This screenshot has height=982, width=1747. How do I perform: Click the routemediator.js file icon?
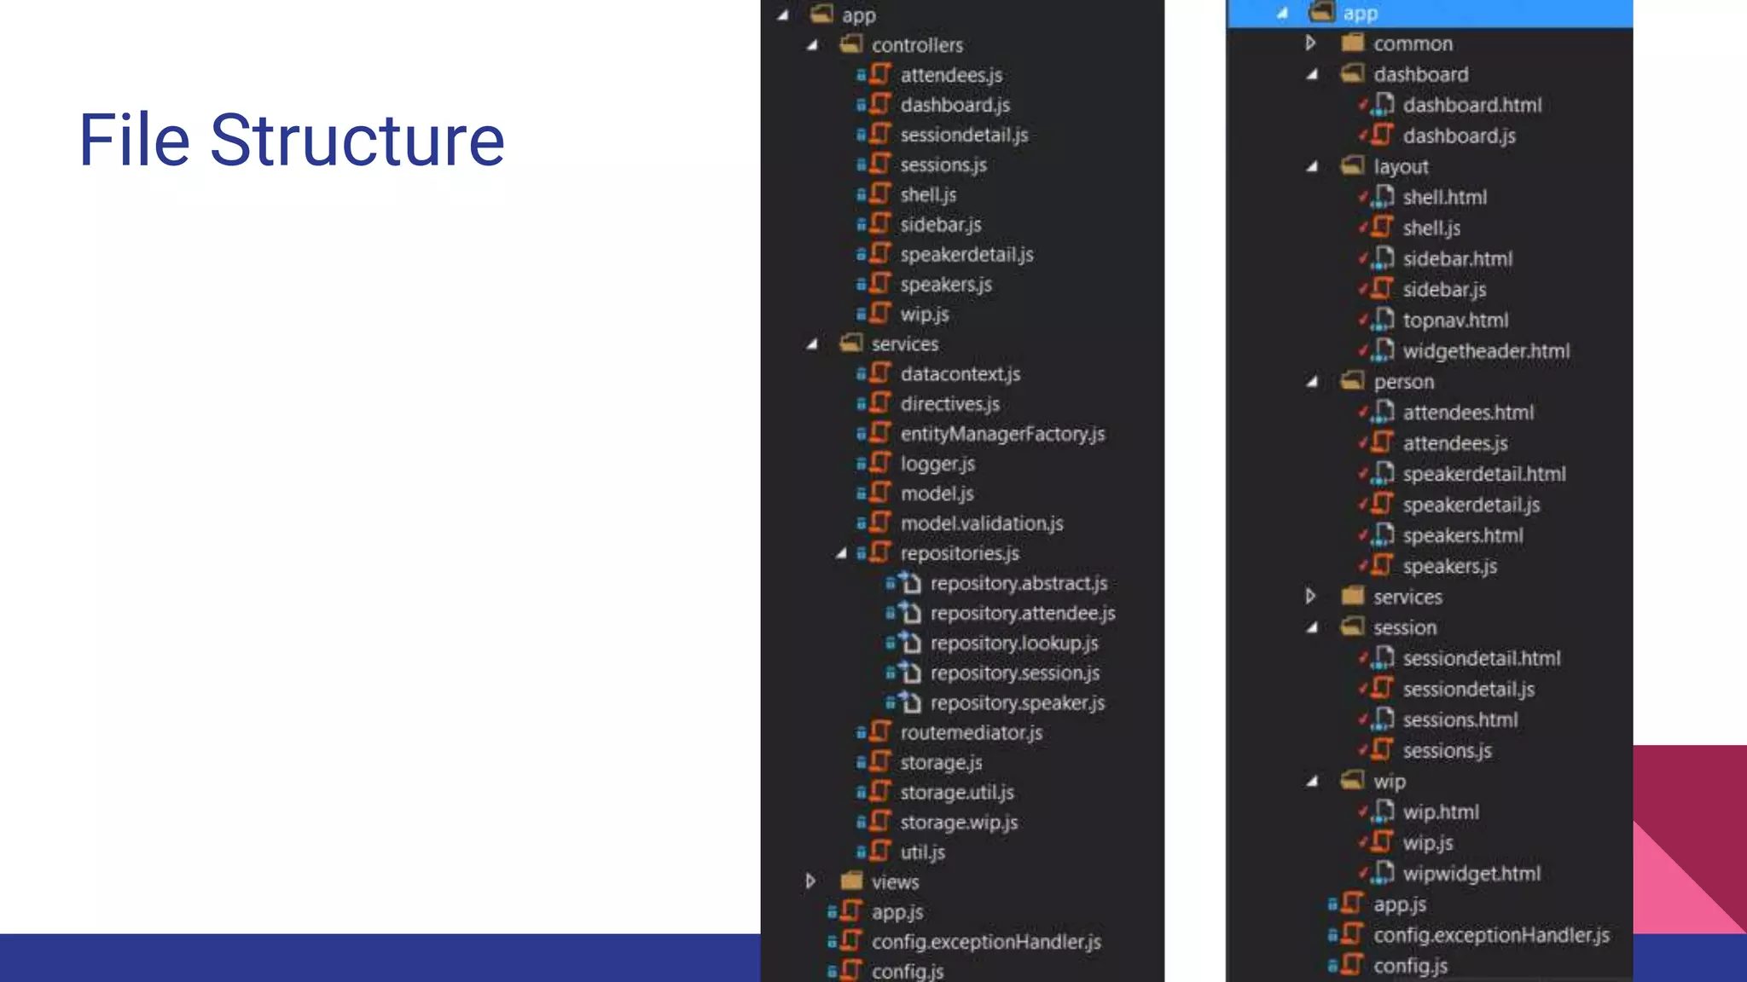[x=880, y=731]
